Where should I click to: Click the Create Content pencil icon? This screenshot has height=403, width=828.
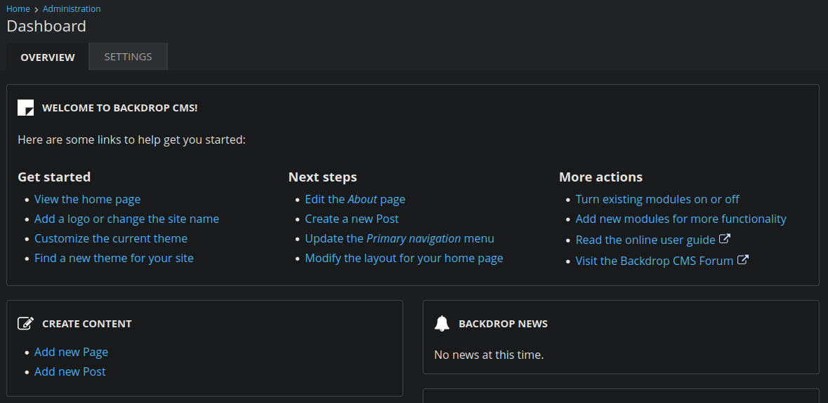click(25, 324)
